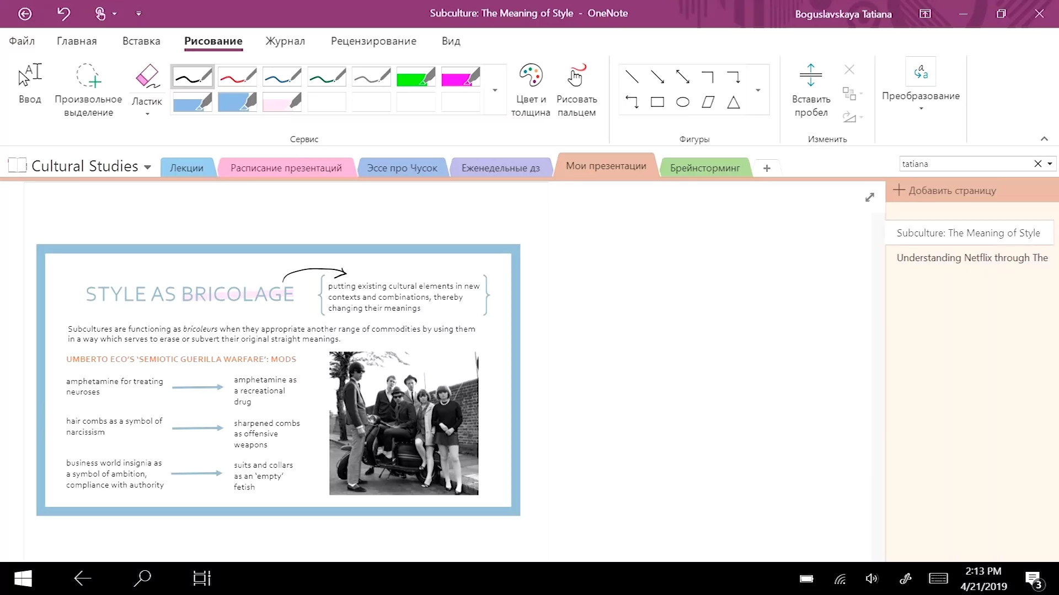Open Windows Start menu
Image resolution: width=1059 pixels, height=595 pixels.
[23, 578]
